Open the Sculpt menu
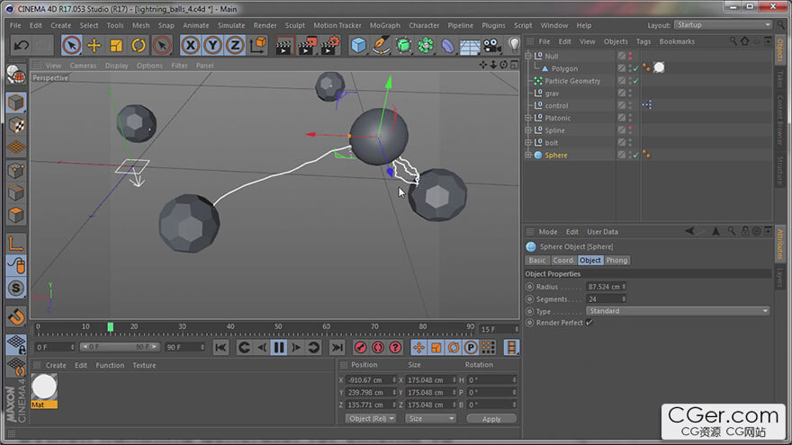 tap(295, 25)
